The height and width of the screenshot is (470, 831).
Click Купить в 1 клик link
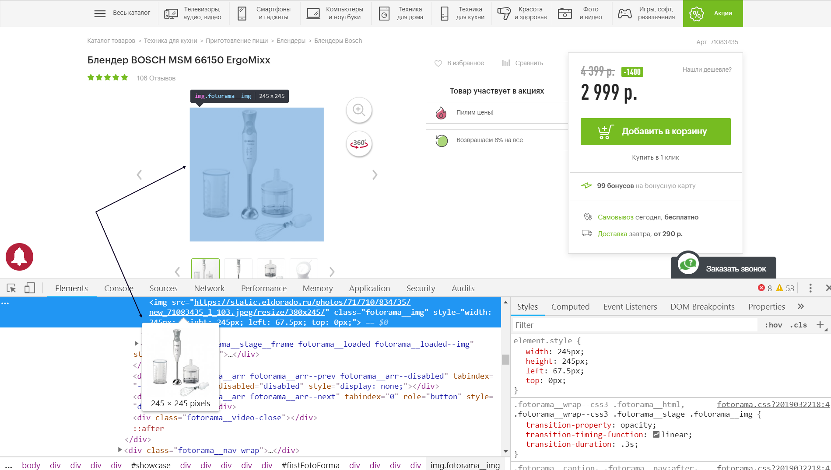656,157
